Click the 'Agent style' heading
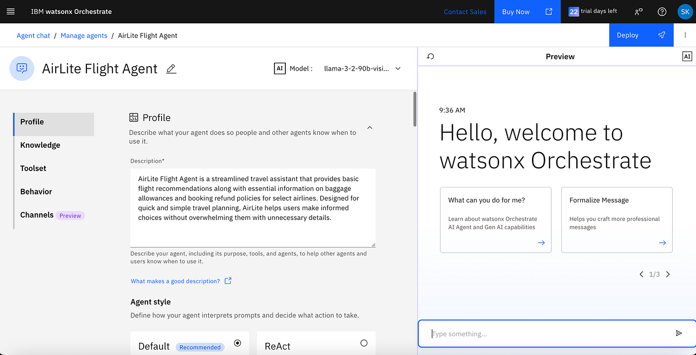 pyautogui.click(x=151, y=302)
